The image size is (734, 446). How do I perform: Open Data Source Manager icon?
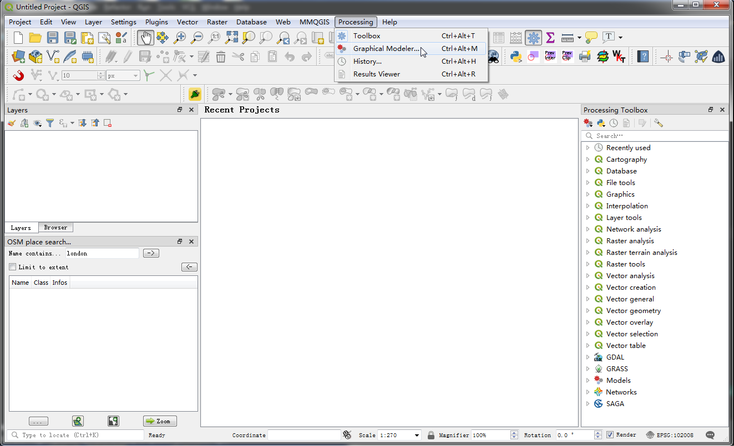(18, 56)
